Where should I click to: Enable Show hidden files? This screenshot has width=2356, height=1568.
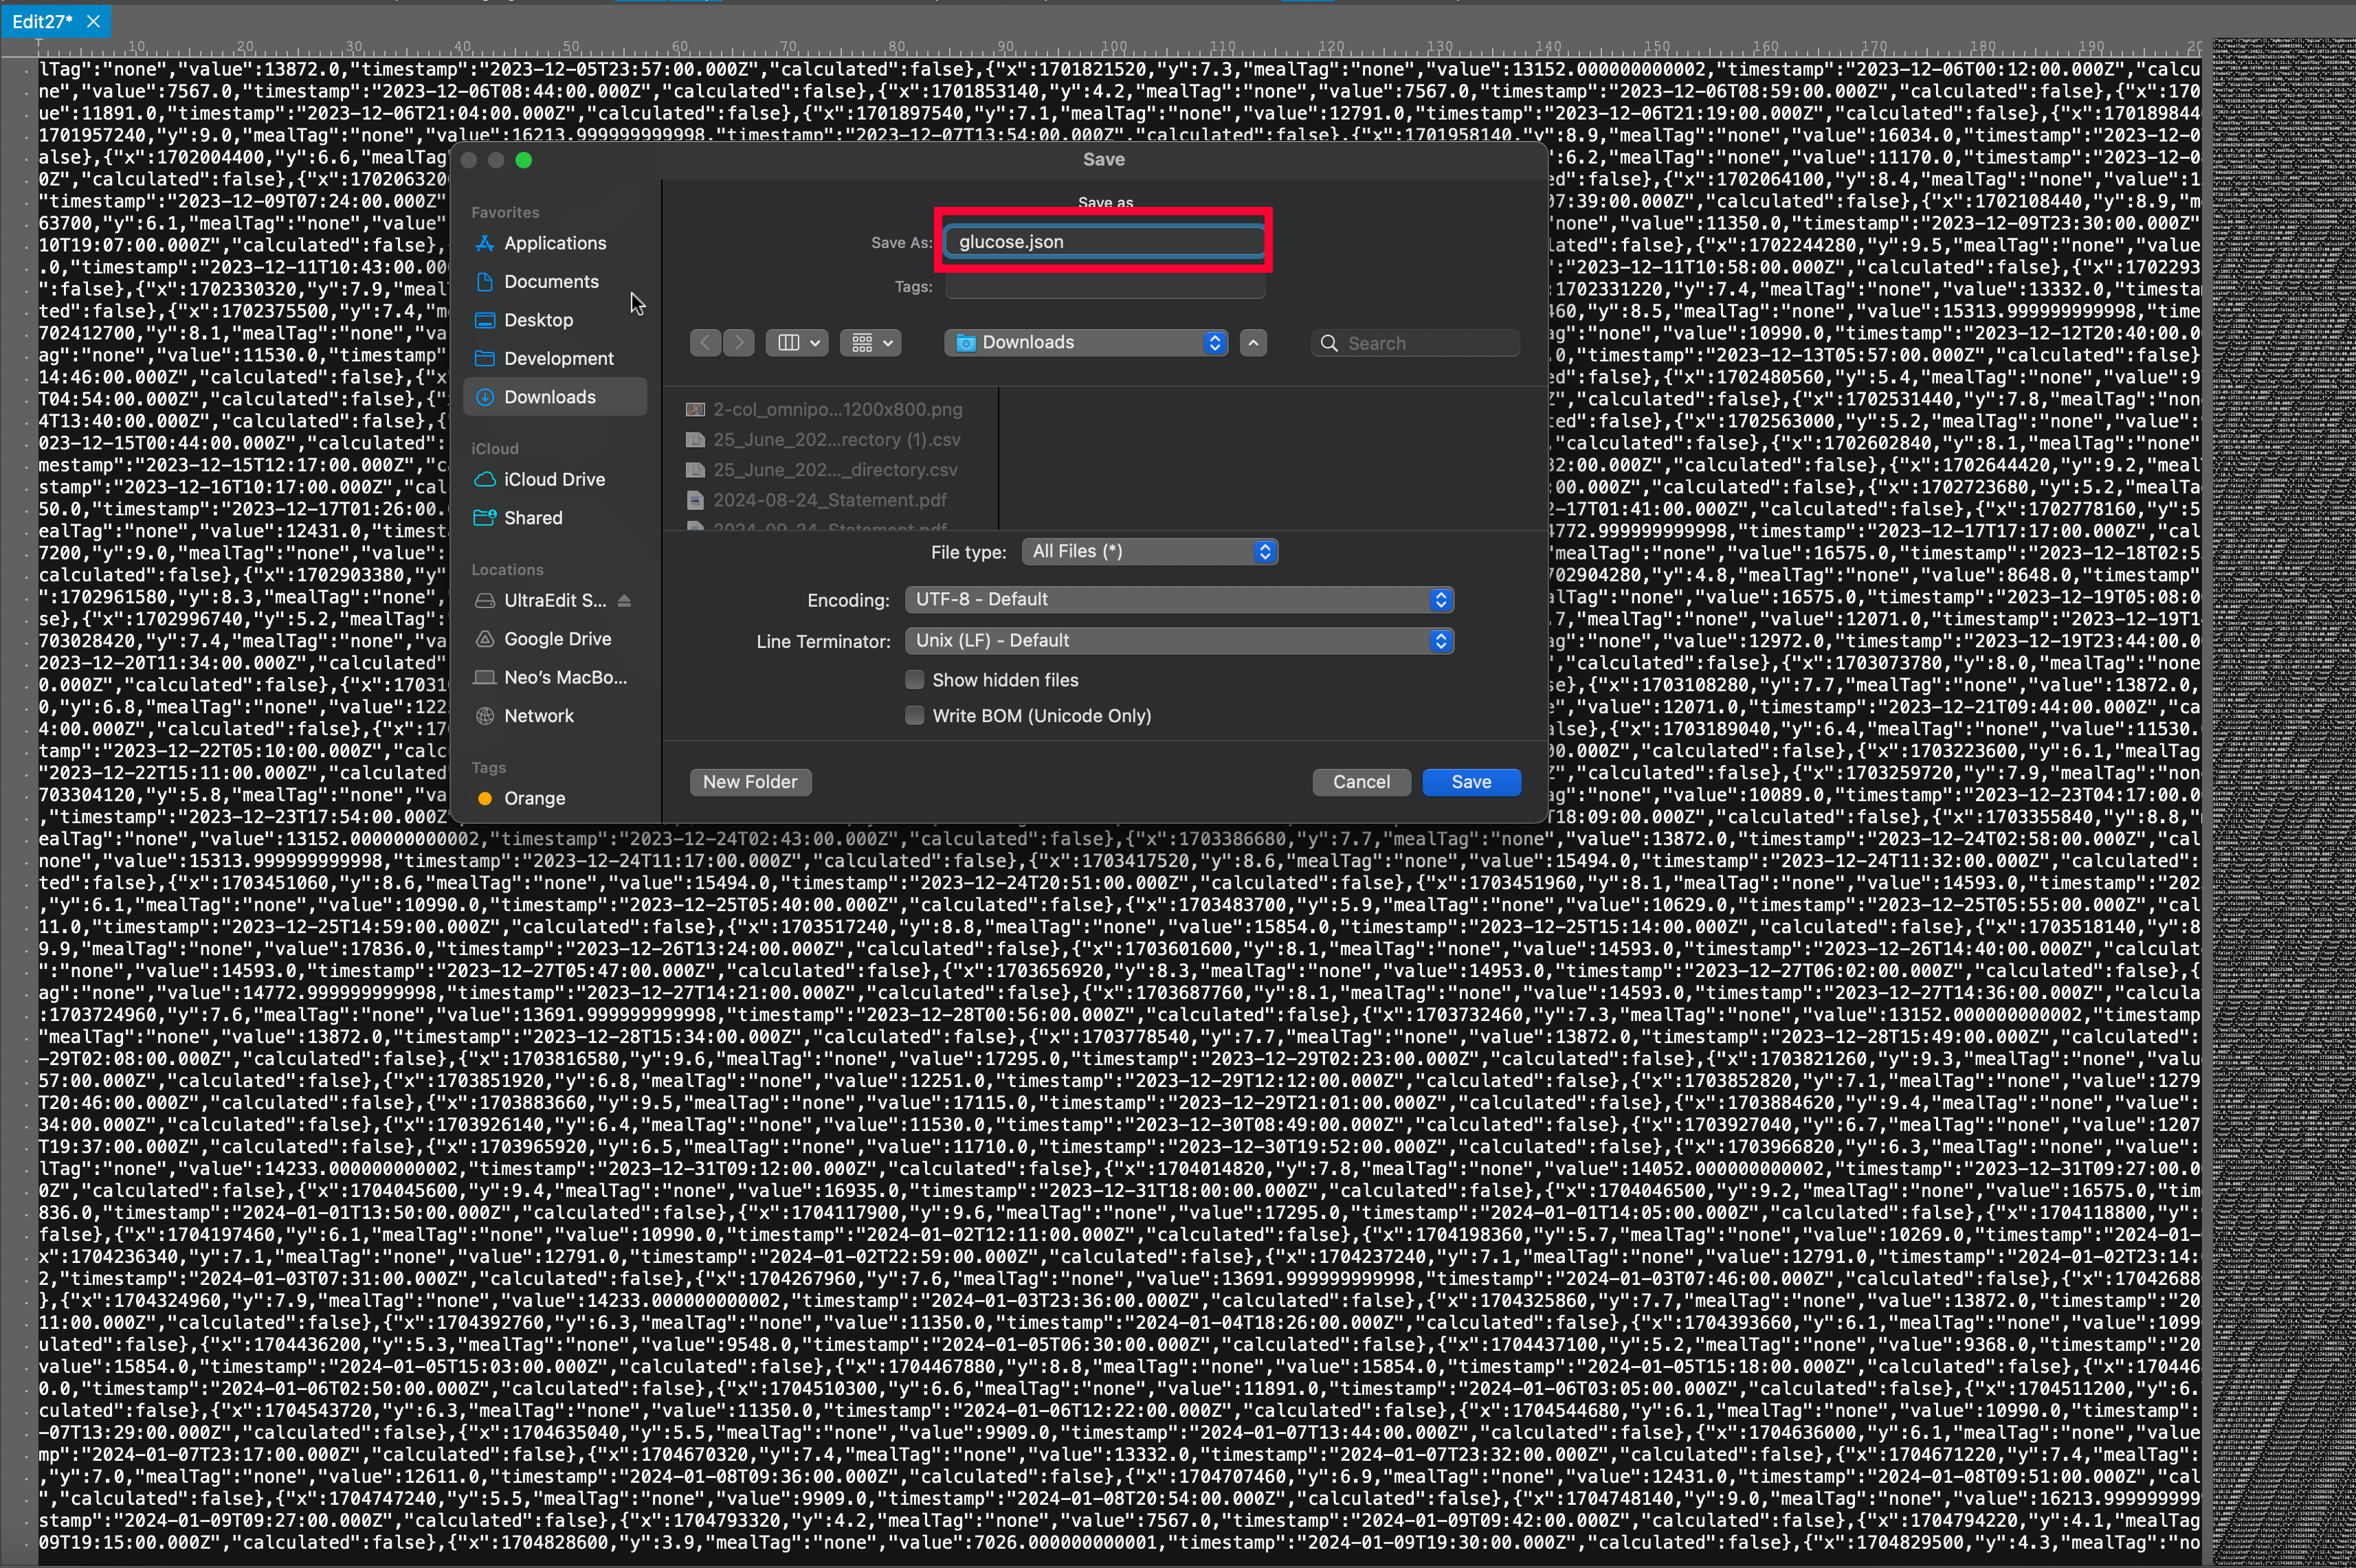coord(914,680)
